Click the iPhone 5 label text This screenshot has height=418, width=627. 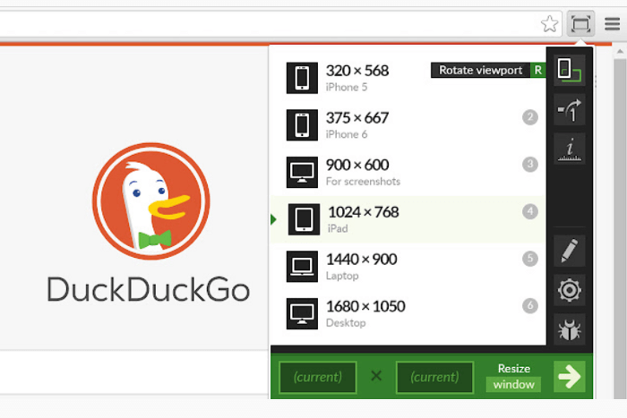(x=347, y=87)
